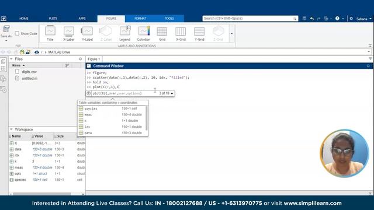Switch to the TOOLS tab
The width and height of the screenshot is (374, 210).
169,18
